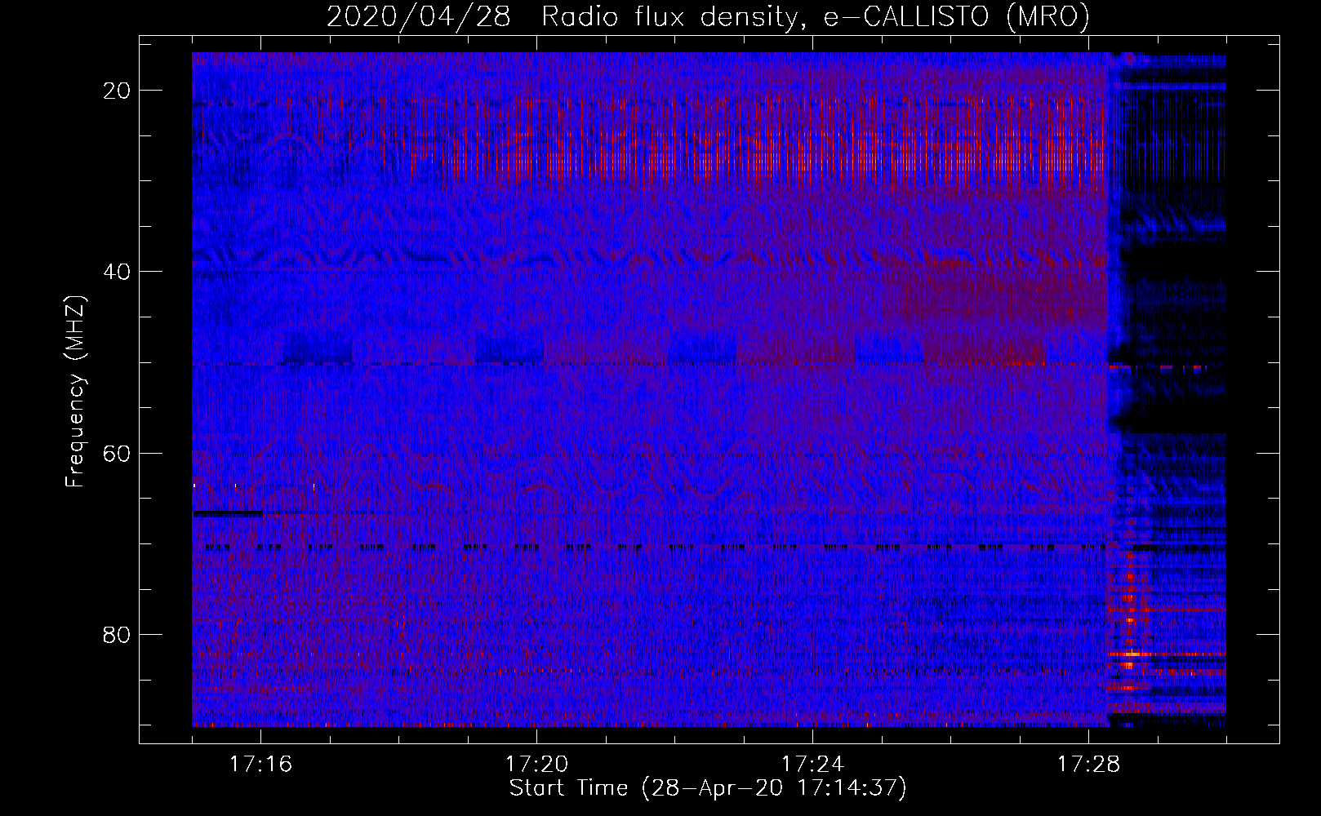Click the "Frequency (MHZ)" axis label
The image size is (1321, 816).
75,392
